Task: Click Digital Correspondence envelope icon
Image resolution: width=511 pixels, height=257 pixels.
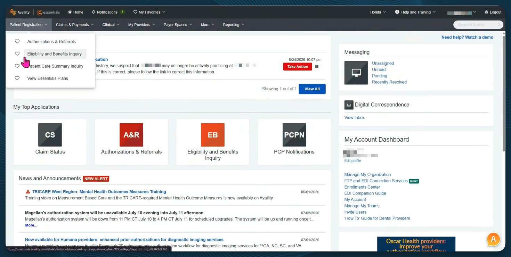Action: [x=349, y=105]
